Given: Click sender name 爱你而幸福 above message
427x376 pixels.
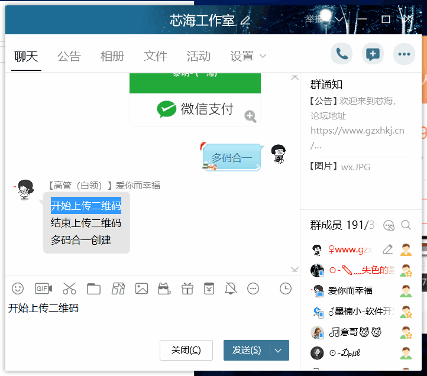Looking at the screenshot, I should click(x=138, y=186).
